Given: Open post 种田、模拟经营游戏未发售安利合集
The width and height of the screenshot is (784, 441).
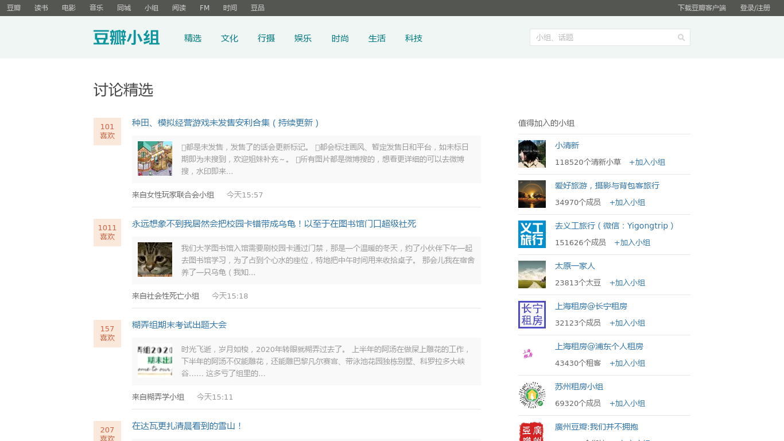Looking at the screenshot, I should pyautogui.click(x=226, y=123).
